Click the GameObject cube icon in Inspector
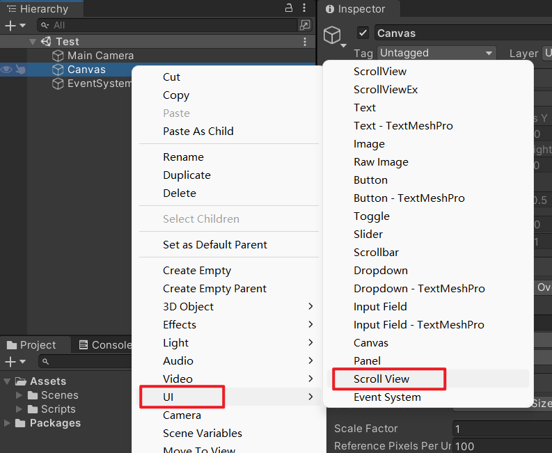The image size is (552, 453). click(x=332, y=35)
